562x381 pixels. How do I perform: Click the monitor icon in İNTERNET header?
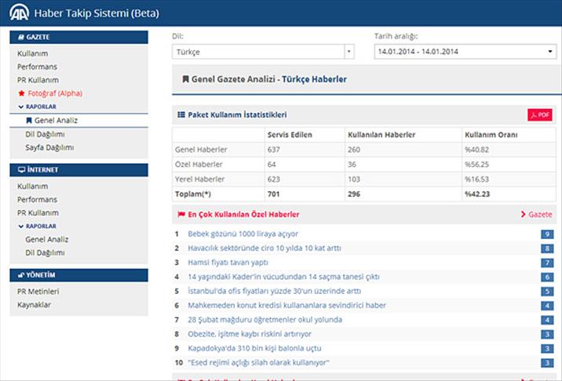(21, 169)
